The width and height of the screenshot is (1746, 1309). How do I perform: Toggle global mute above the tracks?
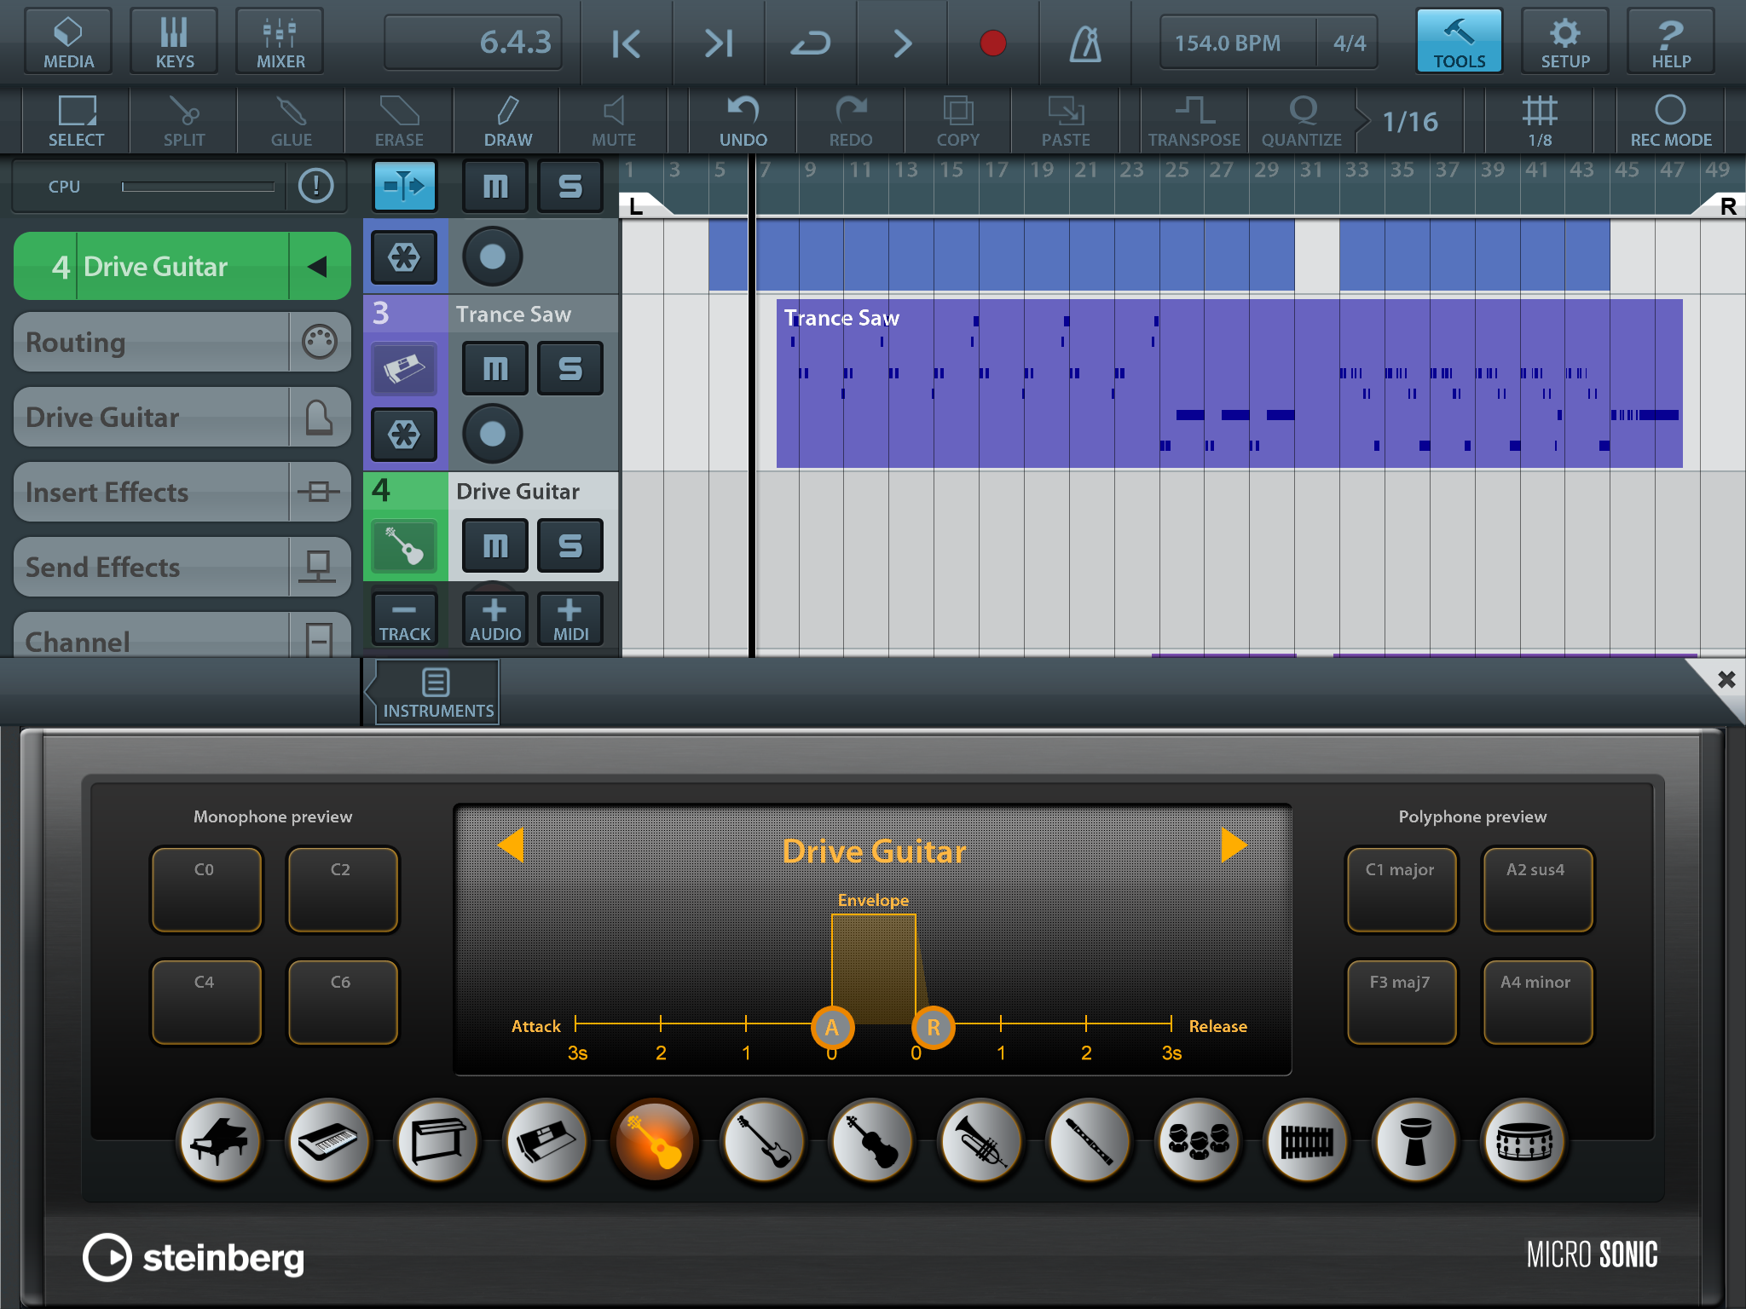495,185
